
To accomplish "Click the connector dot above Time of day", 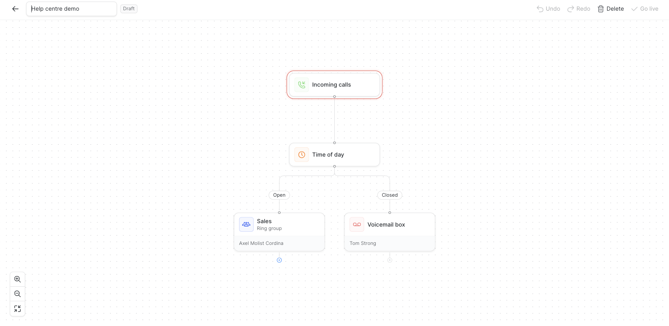I will pyautogui.click(x=334, y=143).
